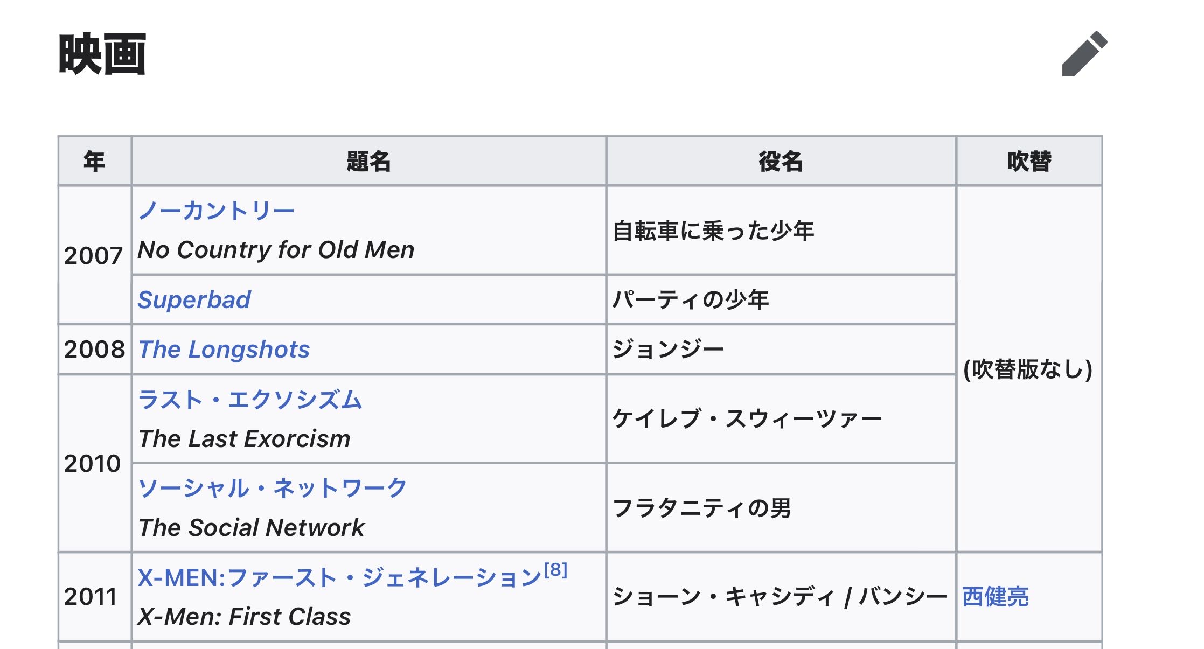Open the X-MEN:ファースト・ジェネレーション link

pyautogui.click(x=339, y=578)
